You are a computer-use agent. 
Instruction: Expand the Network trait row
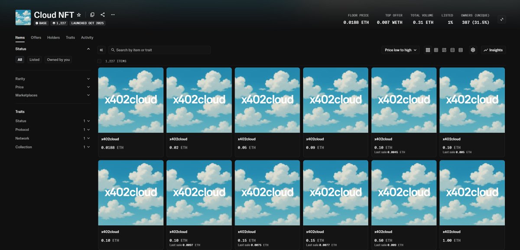click(x=53, y=138)
